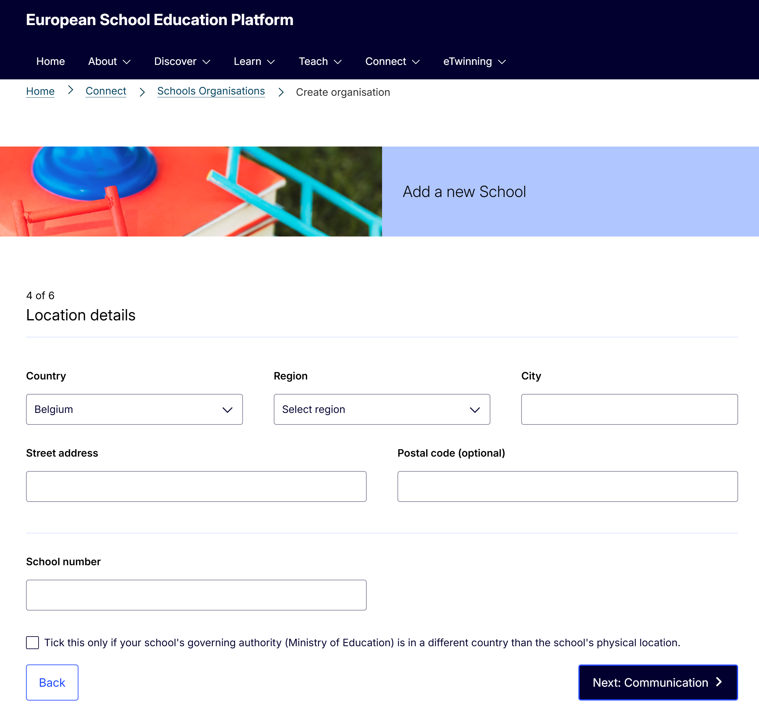Viewport: 759px width, 714px height.
Task: Open the Country dropdown showing Belgium
Action: pyautogui.click(x=134, y=409)
